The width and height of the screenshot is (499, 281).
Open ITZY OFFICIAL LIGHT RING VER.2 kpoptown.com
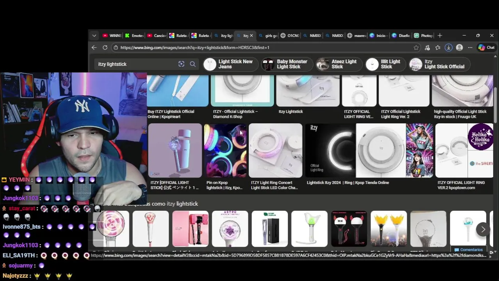(x=461, y=185)
